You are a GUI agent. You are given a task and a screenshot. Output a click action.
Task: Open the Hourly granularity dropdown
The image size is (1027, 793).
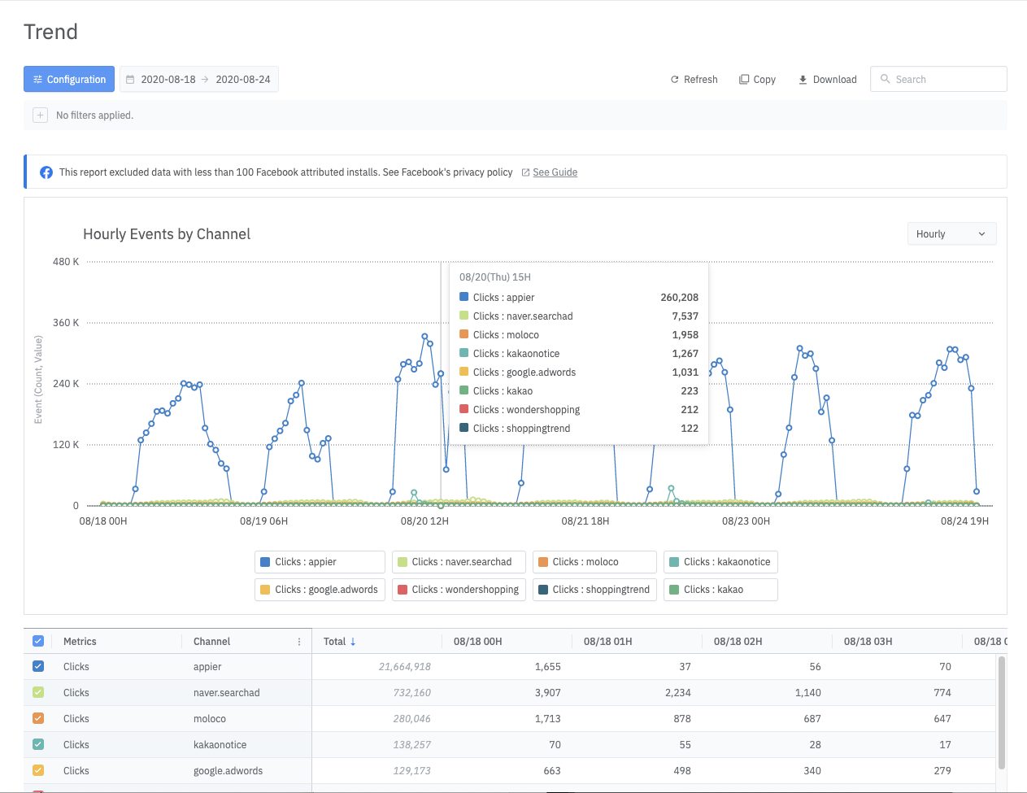(x=951, y=233)
